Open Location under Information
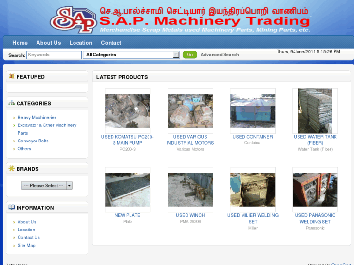The image size is (354, 265). pos(26,230)
